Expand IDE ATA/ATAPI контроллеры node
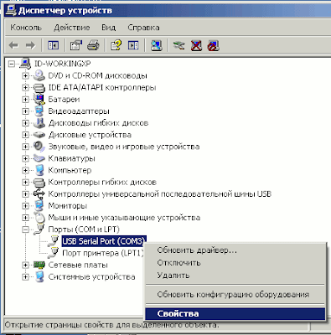331x335 pixels. [x=25, y=88]
